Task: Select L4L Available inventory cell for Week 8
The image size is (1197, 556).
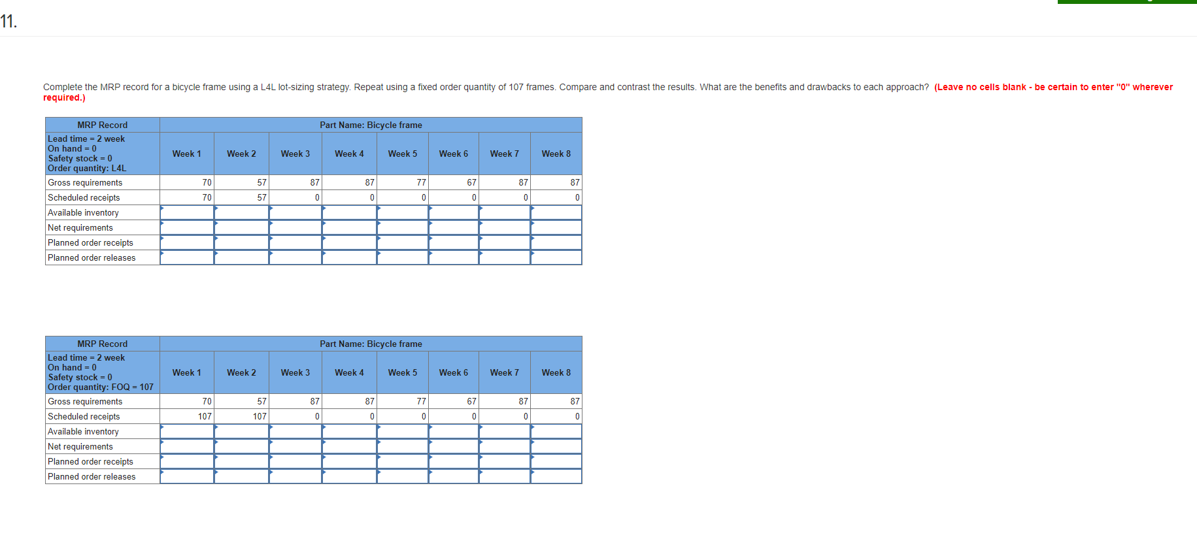Action: coord(556,212)
